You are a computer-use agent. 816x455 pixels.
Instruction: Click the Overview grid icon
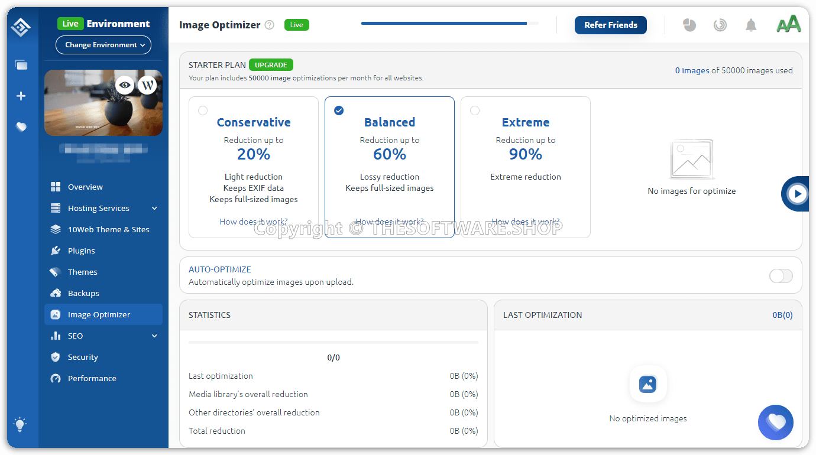pyautogui.click(x=56, y=187)
